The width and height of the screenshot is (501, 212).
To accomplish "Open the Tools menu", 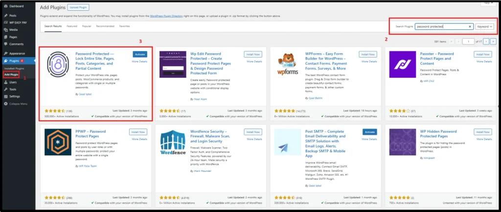I will pyautogui.click(x=12, y=89).
